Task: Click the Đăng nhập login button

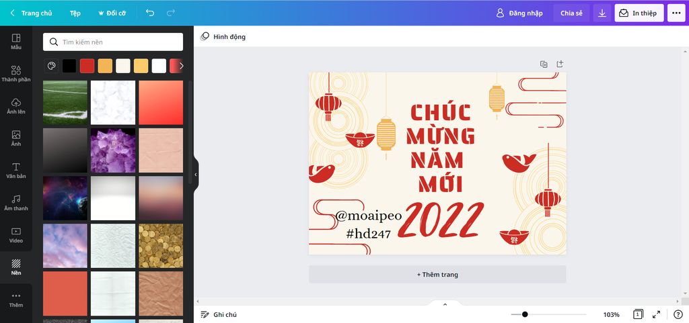Action: coord(519,13)
